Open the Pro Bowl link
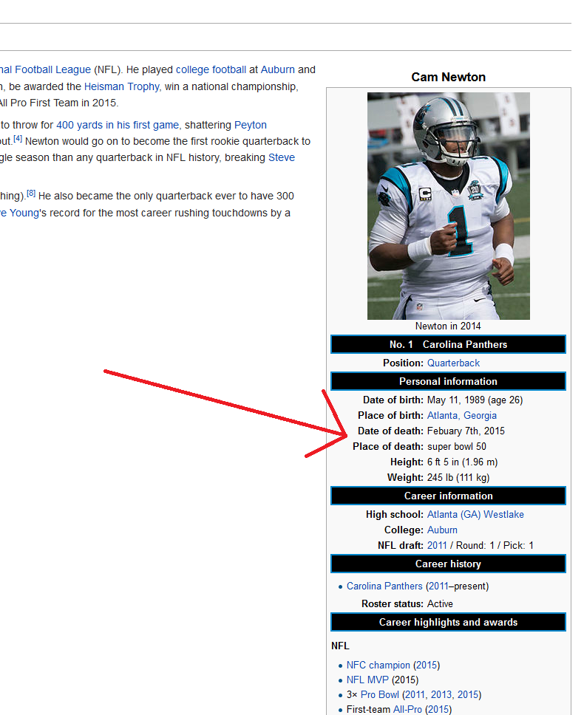 [x=380, y=694]
